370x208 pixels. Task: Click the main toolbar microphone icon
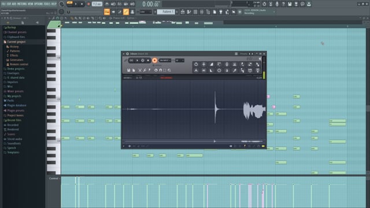(277, 4)
